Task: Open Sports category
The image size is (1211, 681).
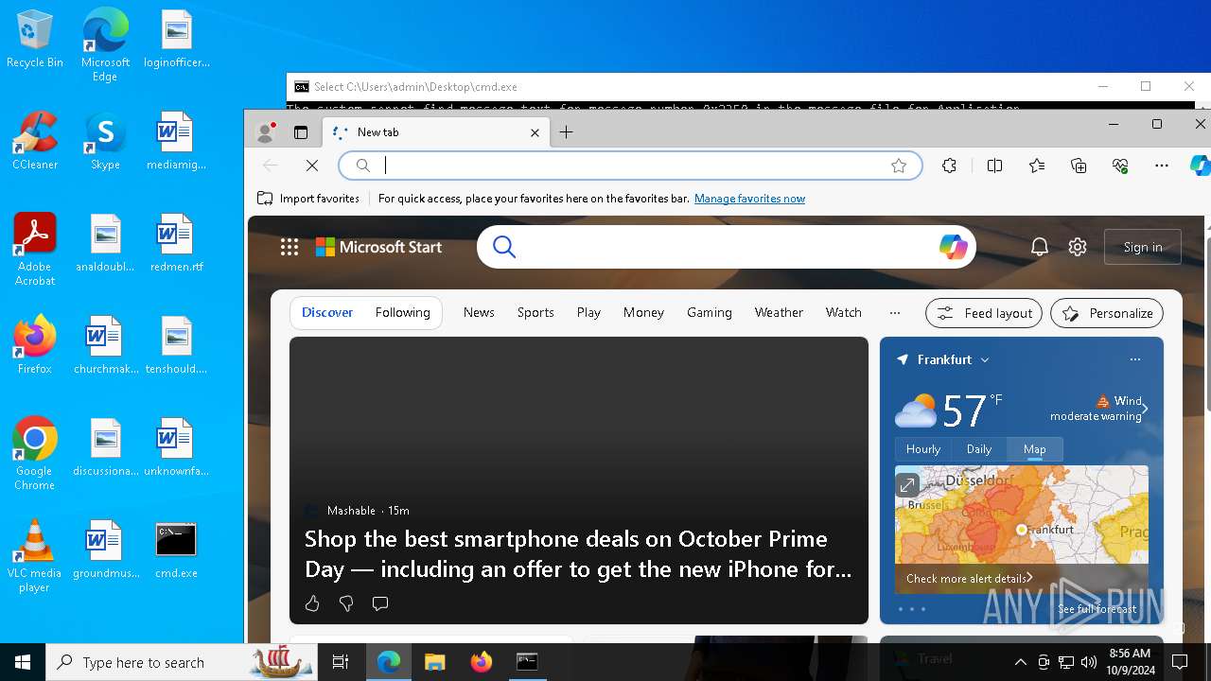Action: pyautogui.click(x=535, y=312)
